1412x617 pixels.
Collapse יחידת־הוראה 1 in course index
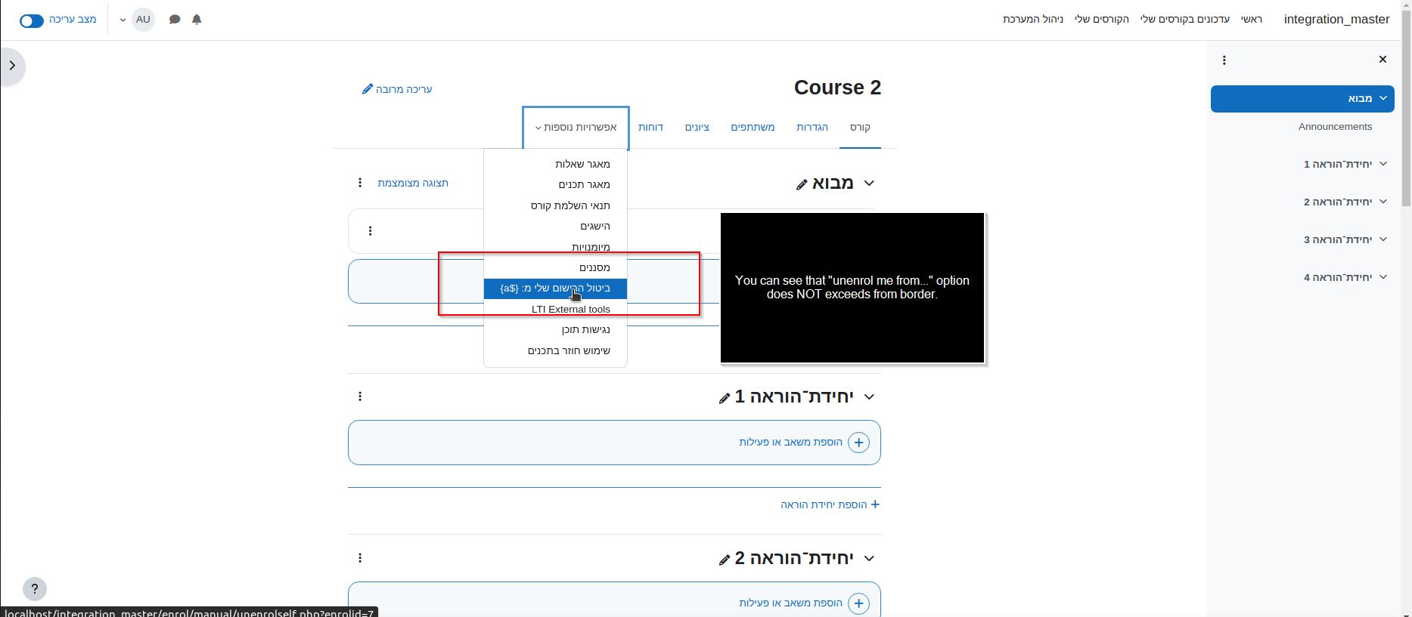(1383, 164)
